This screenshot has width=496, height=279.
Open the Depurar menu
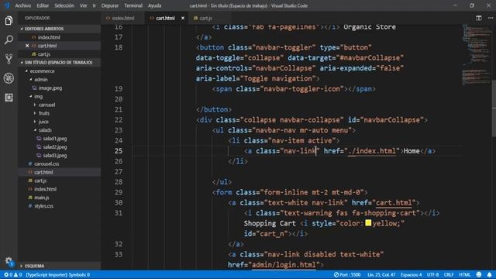(x=110, y=5)
